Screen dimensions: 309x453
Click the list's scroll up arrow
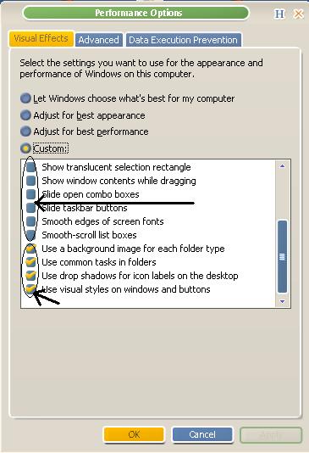coord(282,166)
